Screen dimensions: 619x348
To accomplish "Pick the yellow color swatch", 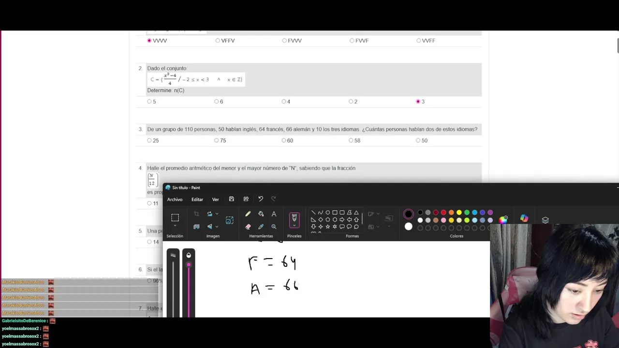I will click(459, 213).
